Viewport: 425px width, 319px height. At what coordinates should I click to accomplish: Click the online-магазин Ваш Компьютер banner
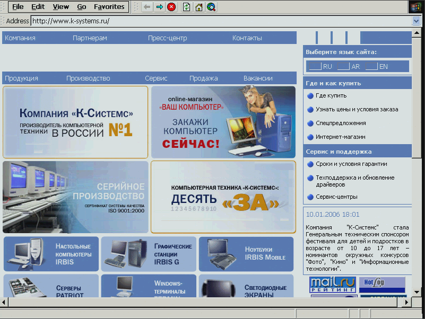tap(223, 122)
